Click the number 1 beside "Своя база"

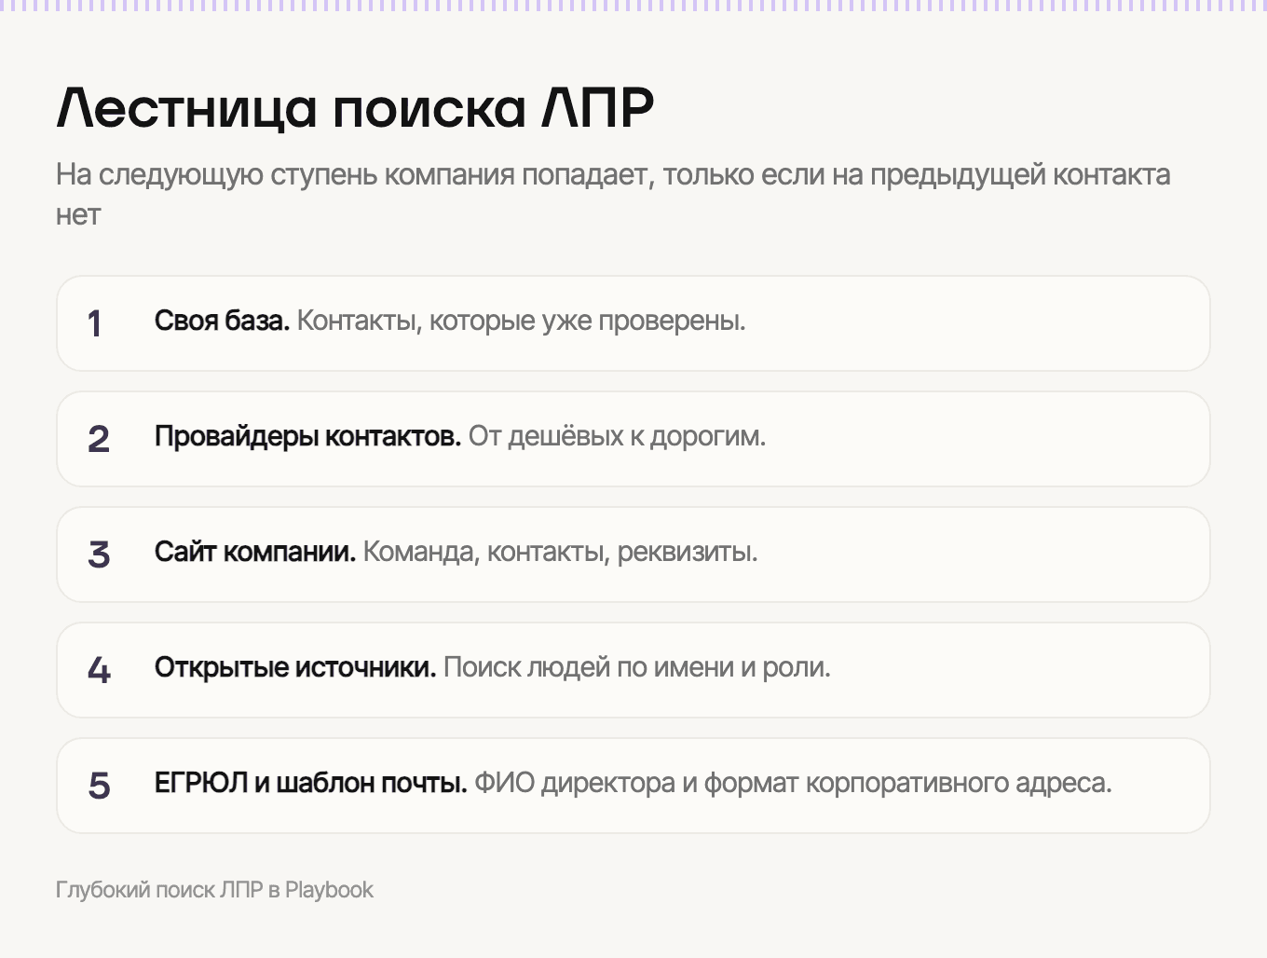click(94, 324)
